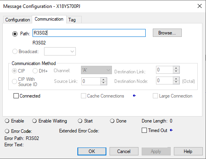206x159 pixels.
Task: Confirm with the OK button
Action: tap(92, 151)
